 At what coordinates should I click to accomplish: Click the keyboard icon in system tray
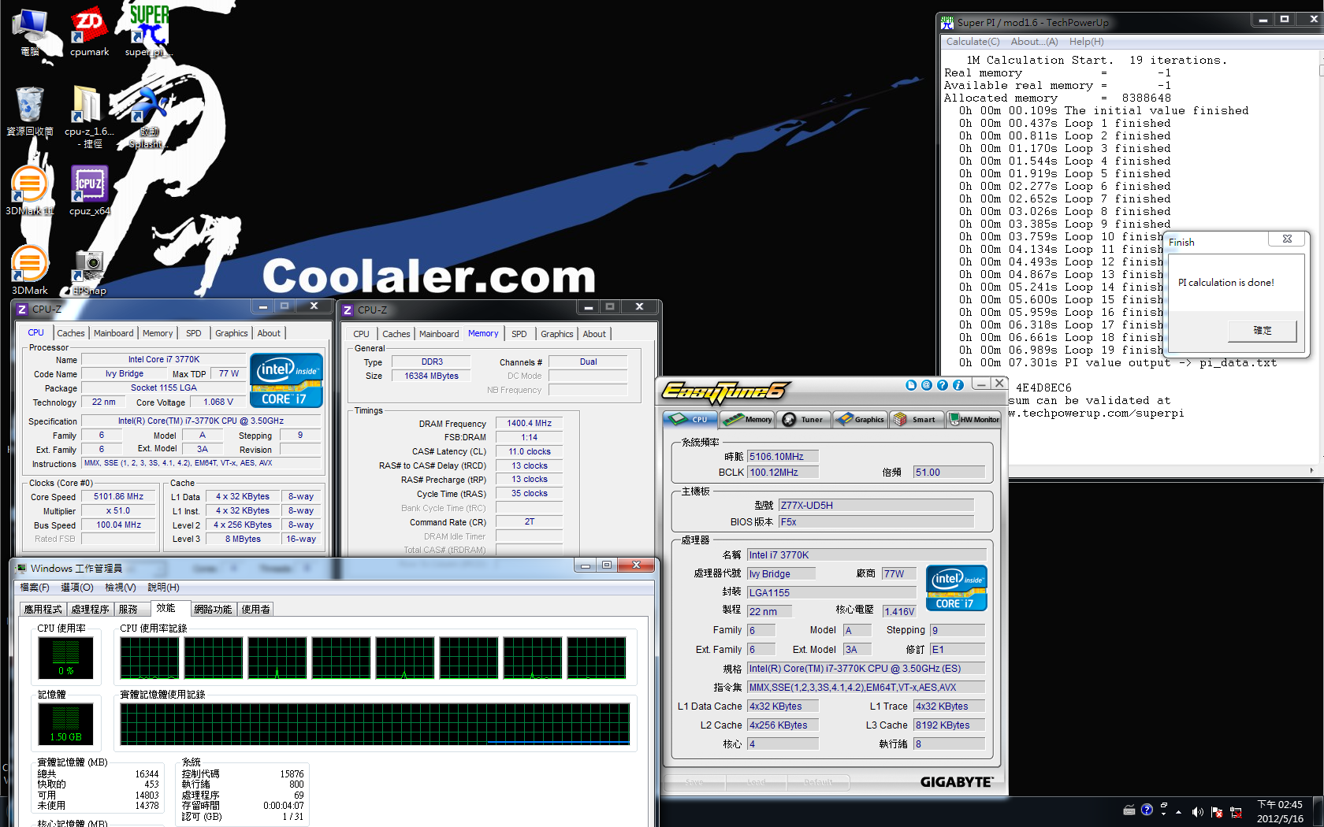pos(1129,810)
